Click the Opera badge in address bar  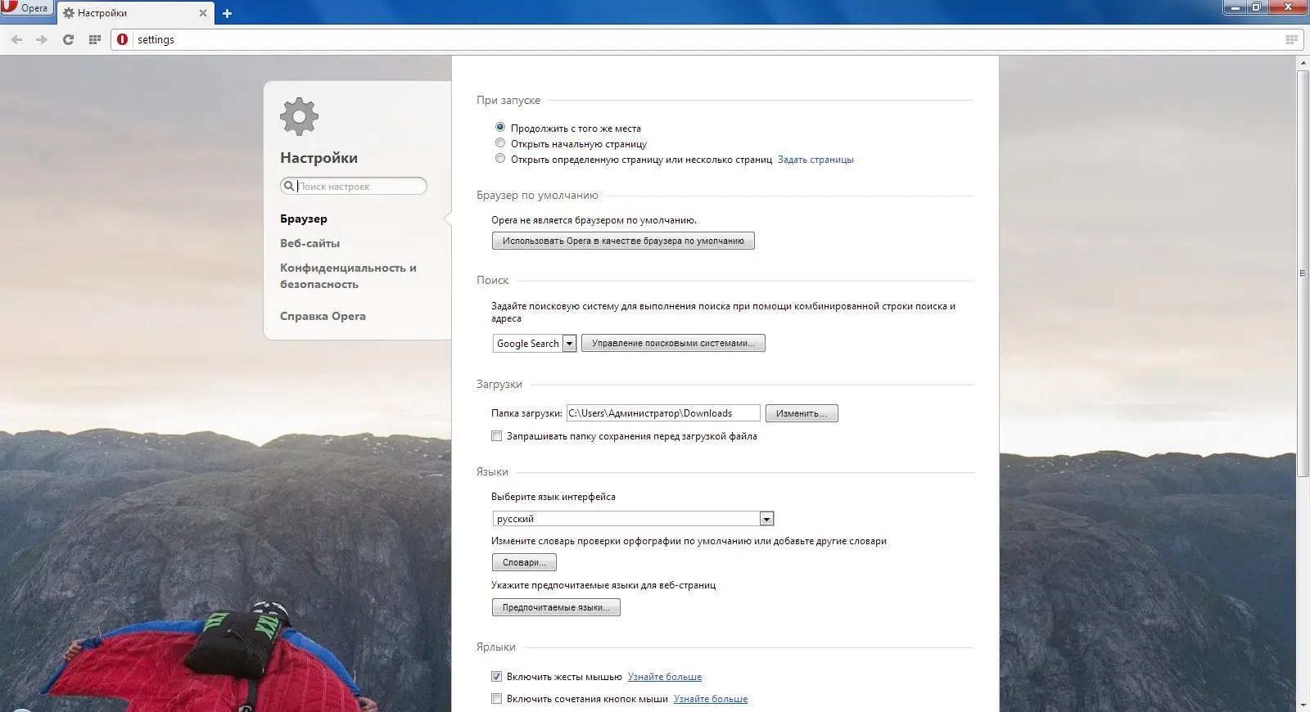pos(123,39)
